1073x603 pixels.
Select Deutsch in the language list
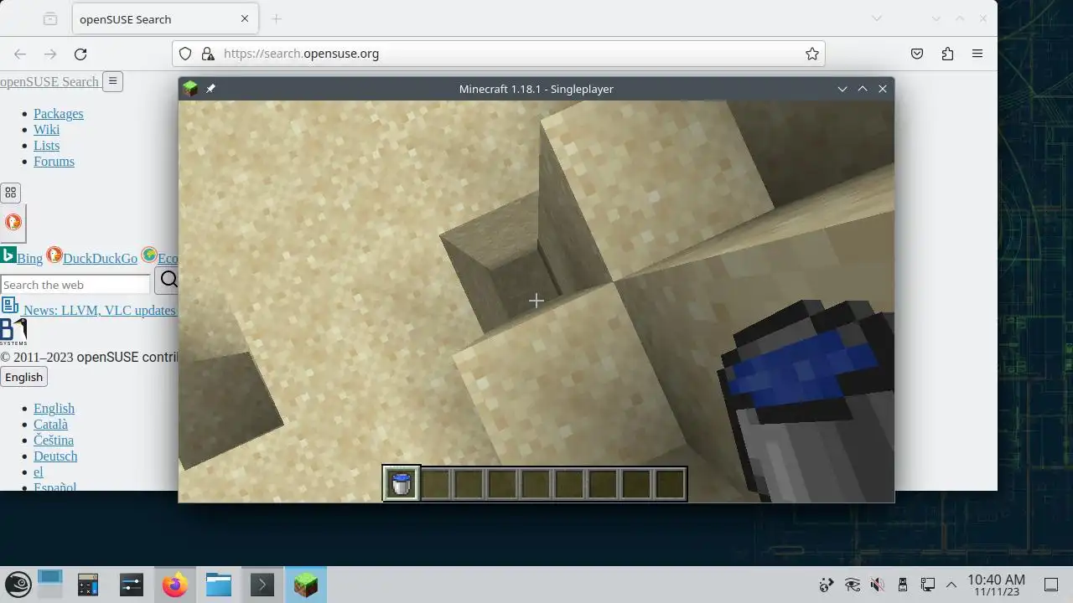coord(55,456)
